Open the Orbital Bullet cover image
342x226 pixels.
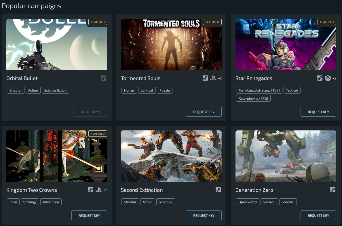pos(57,44)
